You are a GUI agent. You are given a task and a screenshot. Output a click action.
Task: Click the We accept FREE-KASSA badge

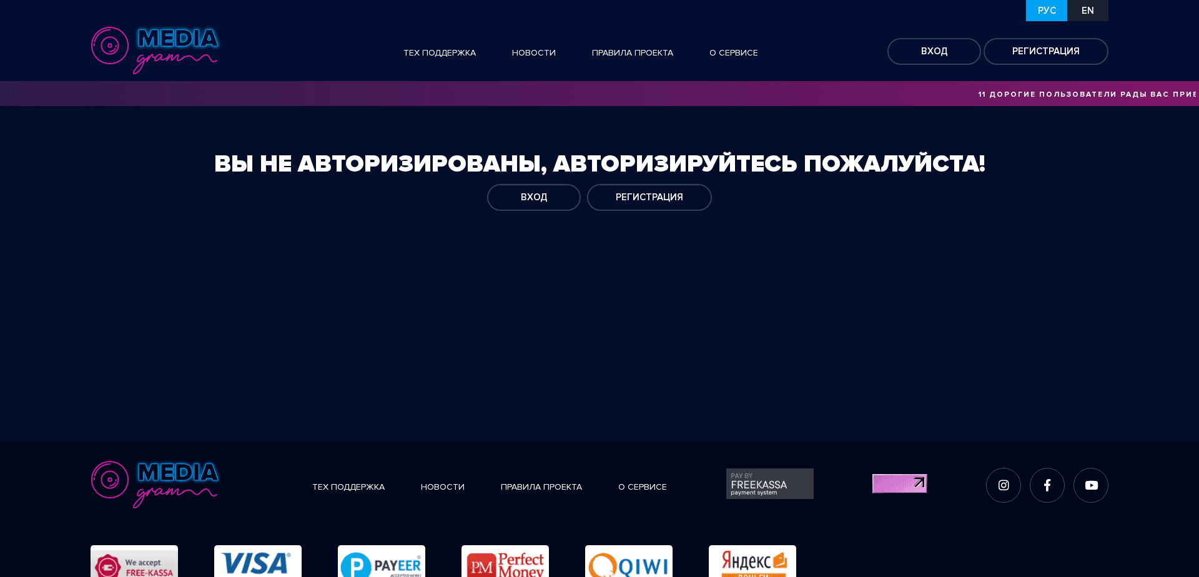click(134, 563)
